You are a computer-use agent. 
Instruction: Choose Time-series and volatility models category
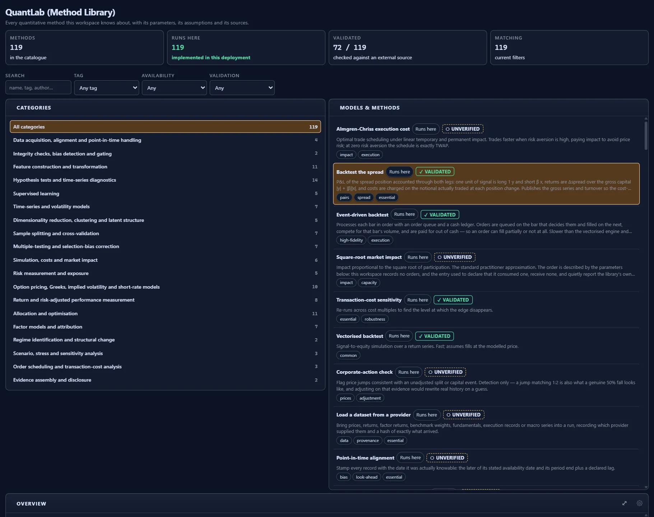point(165,206)
